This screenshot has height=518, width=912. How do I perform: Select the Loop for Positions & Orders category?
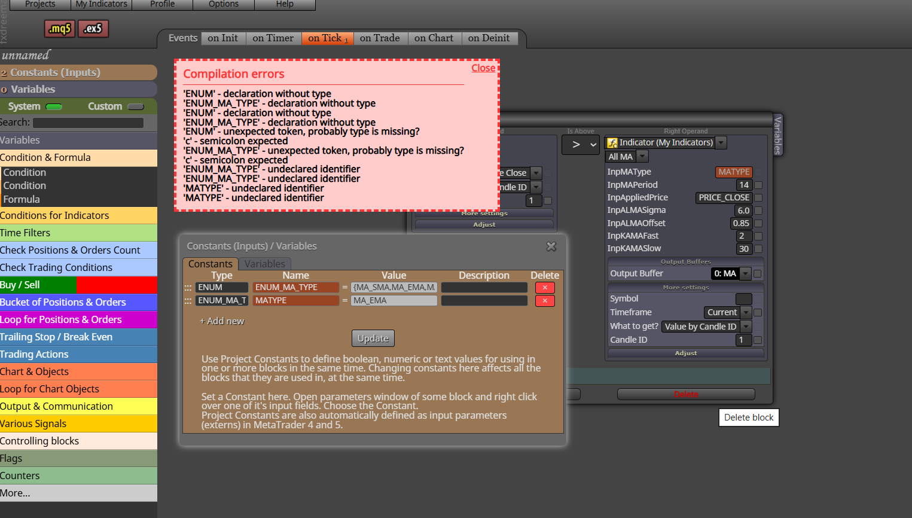point(78,320)
